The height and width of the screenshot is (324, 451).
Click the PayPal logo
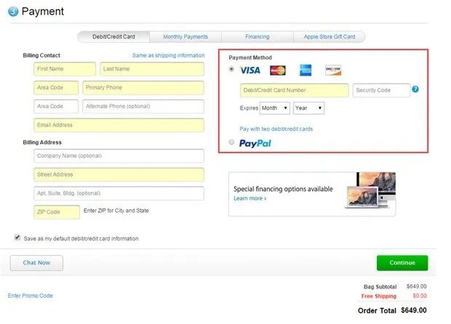pyautogui.click(x=255, y=143)
